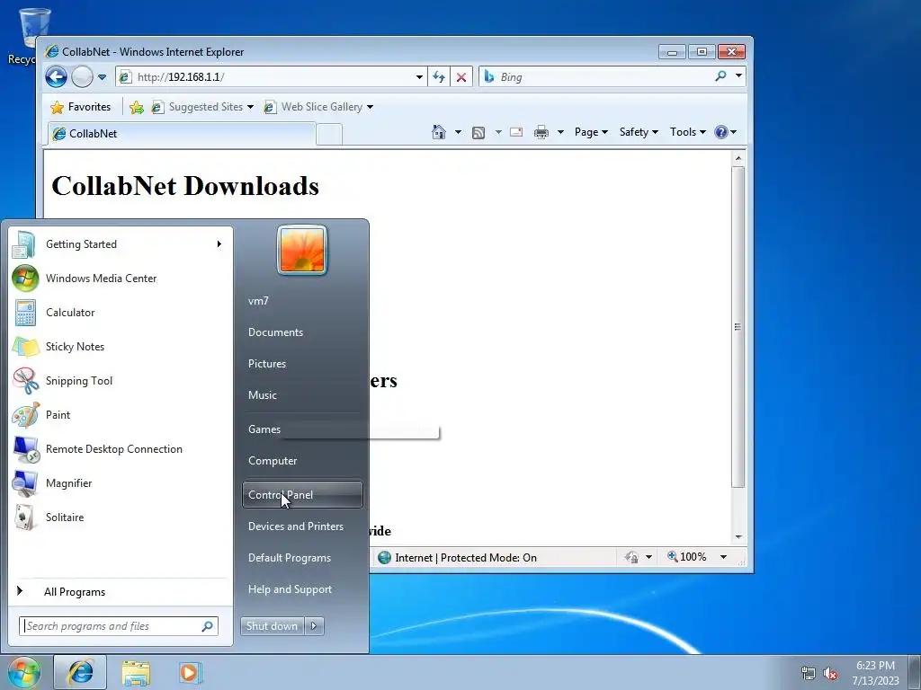Click the Read Mail icon
Image resolution: width=921 pixels, height=690 pixels.
516,132
